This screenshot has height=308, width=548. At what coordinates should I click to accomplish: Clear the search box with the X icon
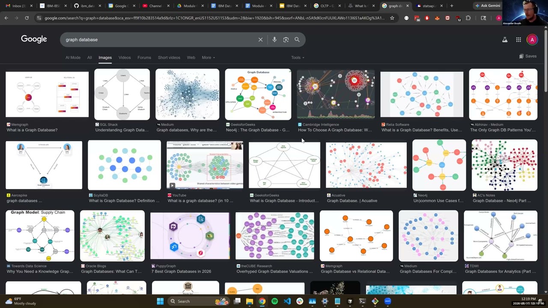pos(260,40)
